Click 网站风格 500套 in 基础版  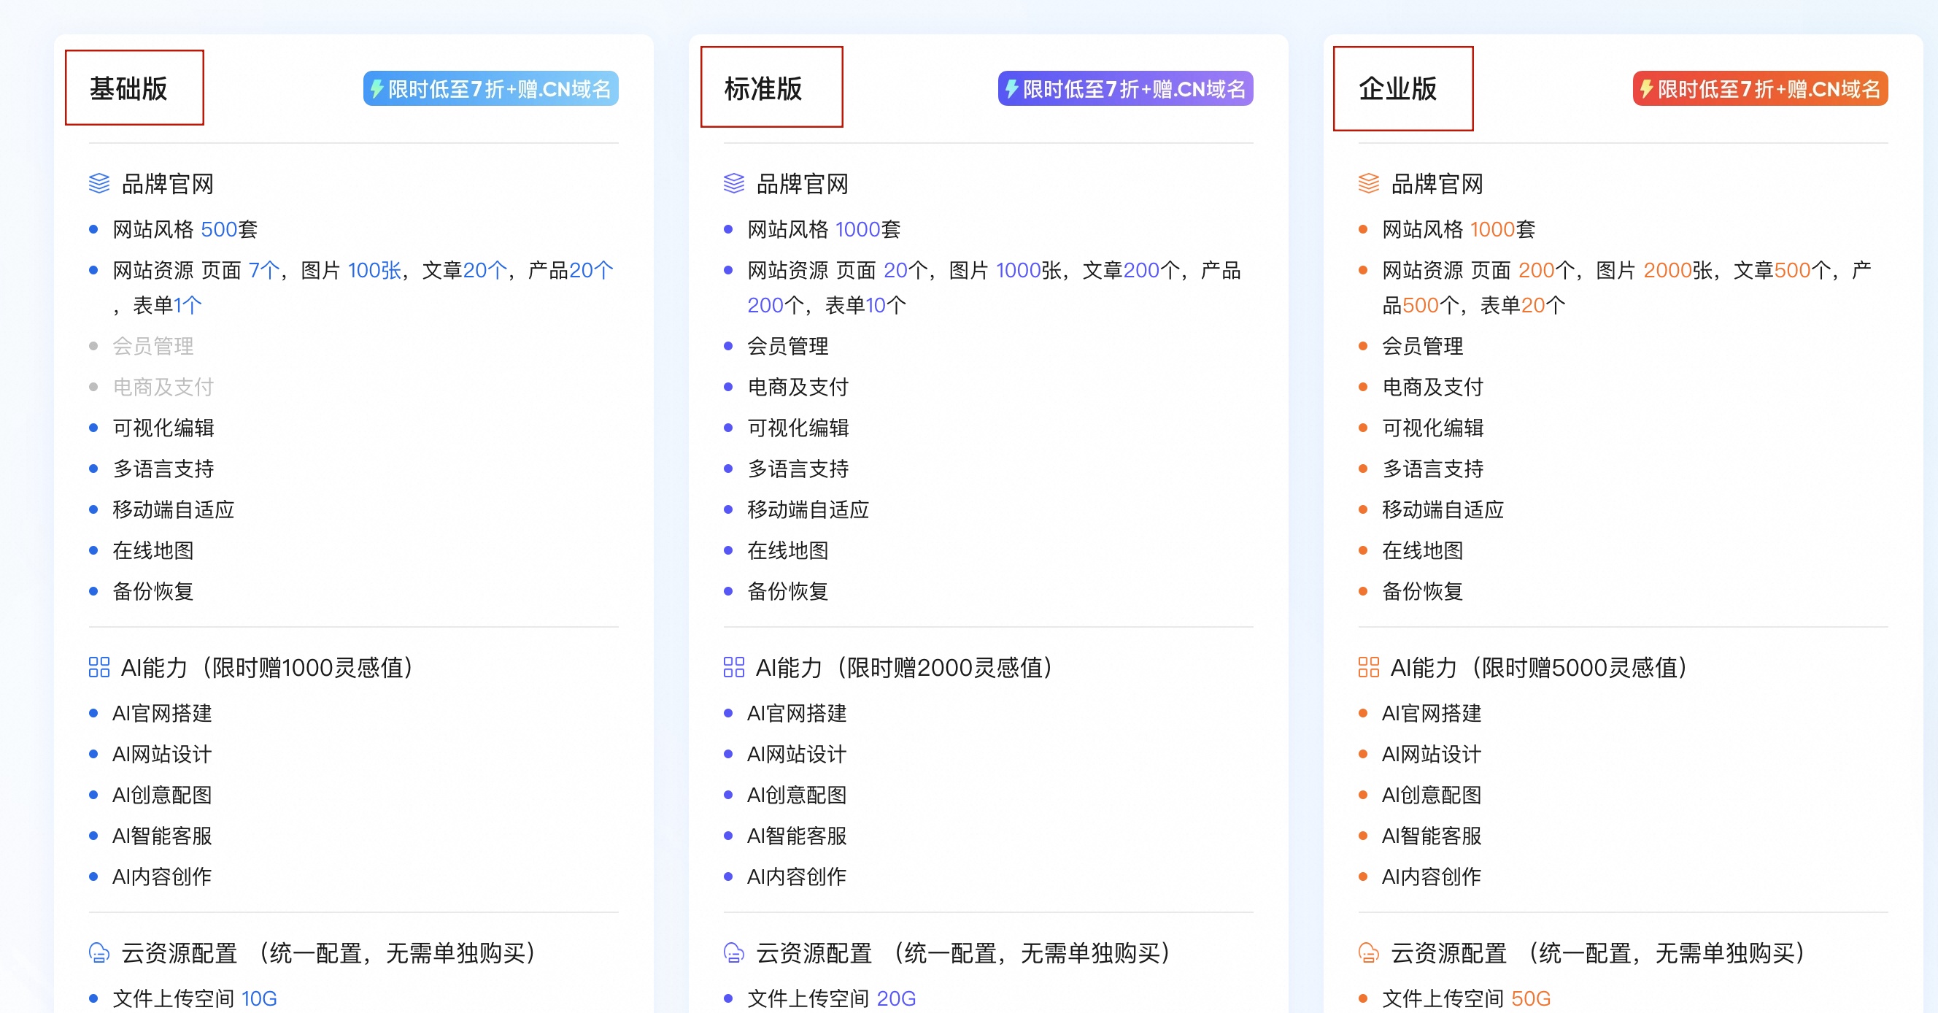[185, 230]
